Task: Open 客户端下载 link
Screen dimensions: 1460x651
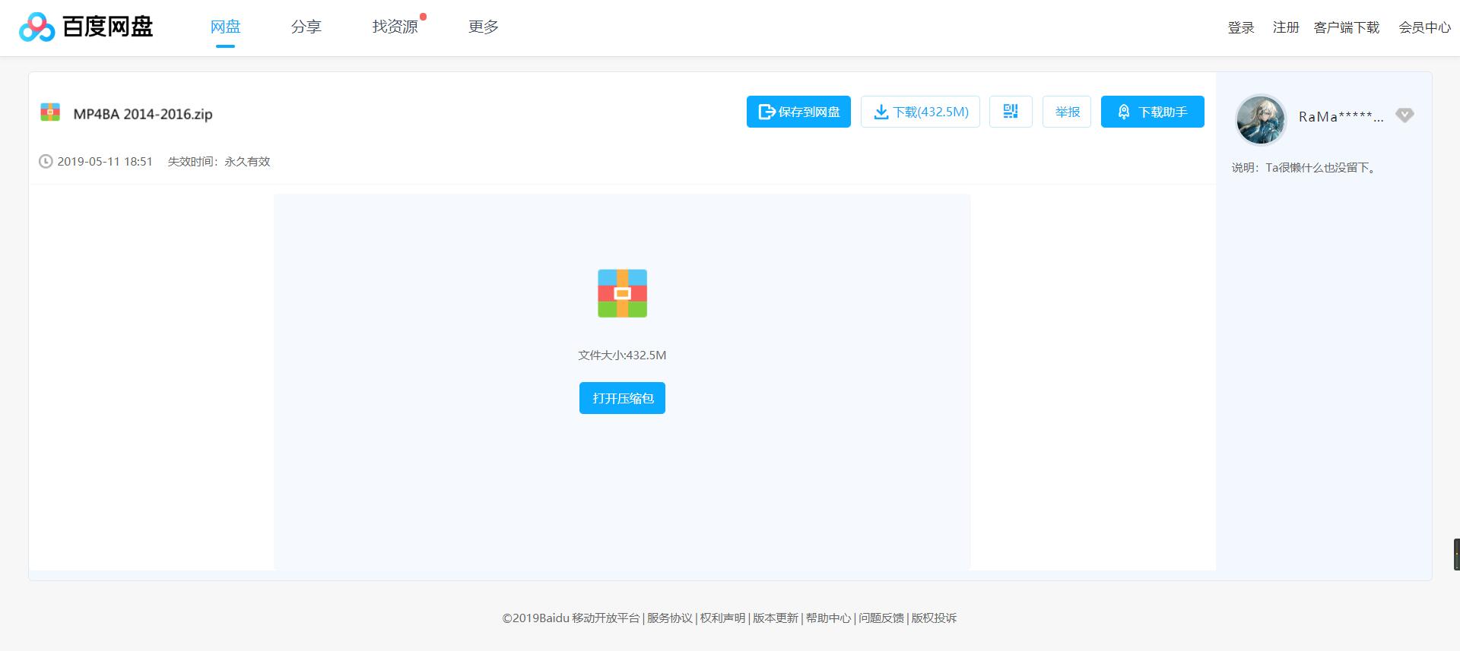Action: pyautogui.click(x=1346, y=28)
